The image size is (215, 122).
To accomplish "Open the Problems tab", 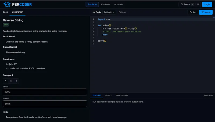I will pos(92,4).
